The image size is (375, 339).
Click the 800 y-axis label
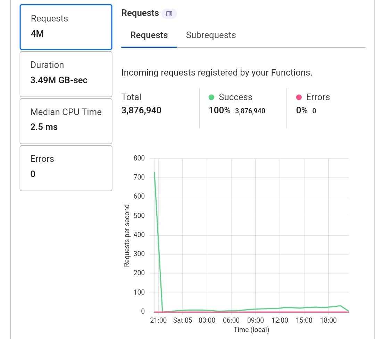139,158
